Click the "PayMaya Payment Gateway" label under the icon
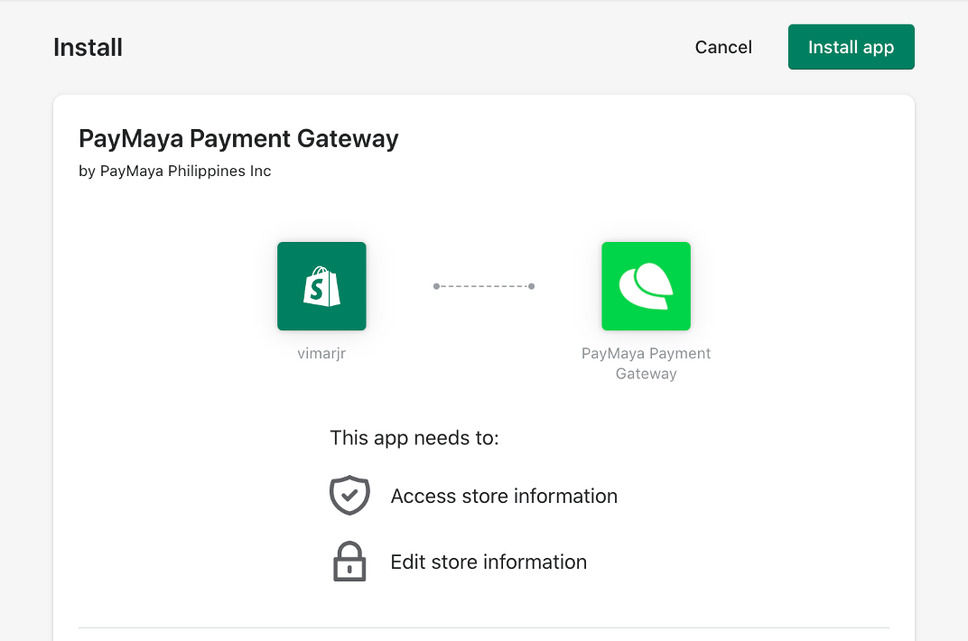Viewport: 968px width, 641px height. (646, 363)
